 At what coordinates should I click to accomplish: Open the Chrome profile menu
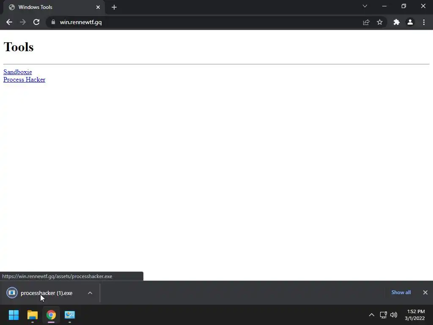tap(410, 22)
